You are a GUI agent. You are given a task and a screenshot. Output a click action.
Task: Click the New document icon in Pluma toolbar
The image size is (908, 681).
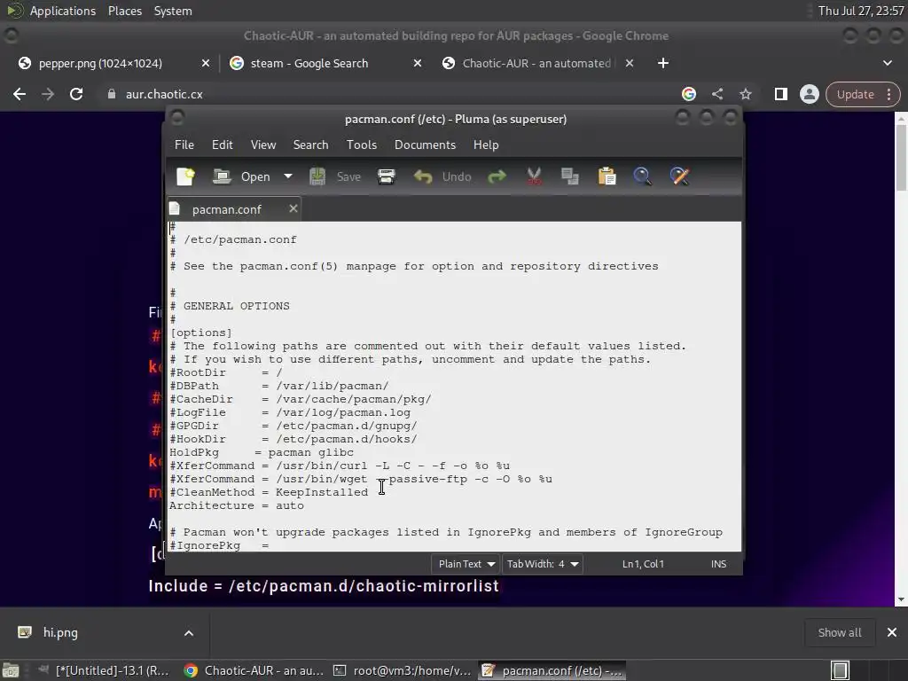pyautogui.click(x=185, y=176)
